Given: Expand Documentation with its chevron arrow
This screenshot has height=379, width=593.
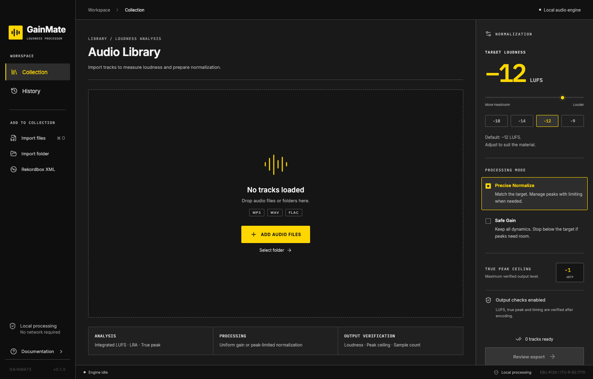Looking at the screenshot, I should (x=61, y=351).
